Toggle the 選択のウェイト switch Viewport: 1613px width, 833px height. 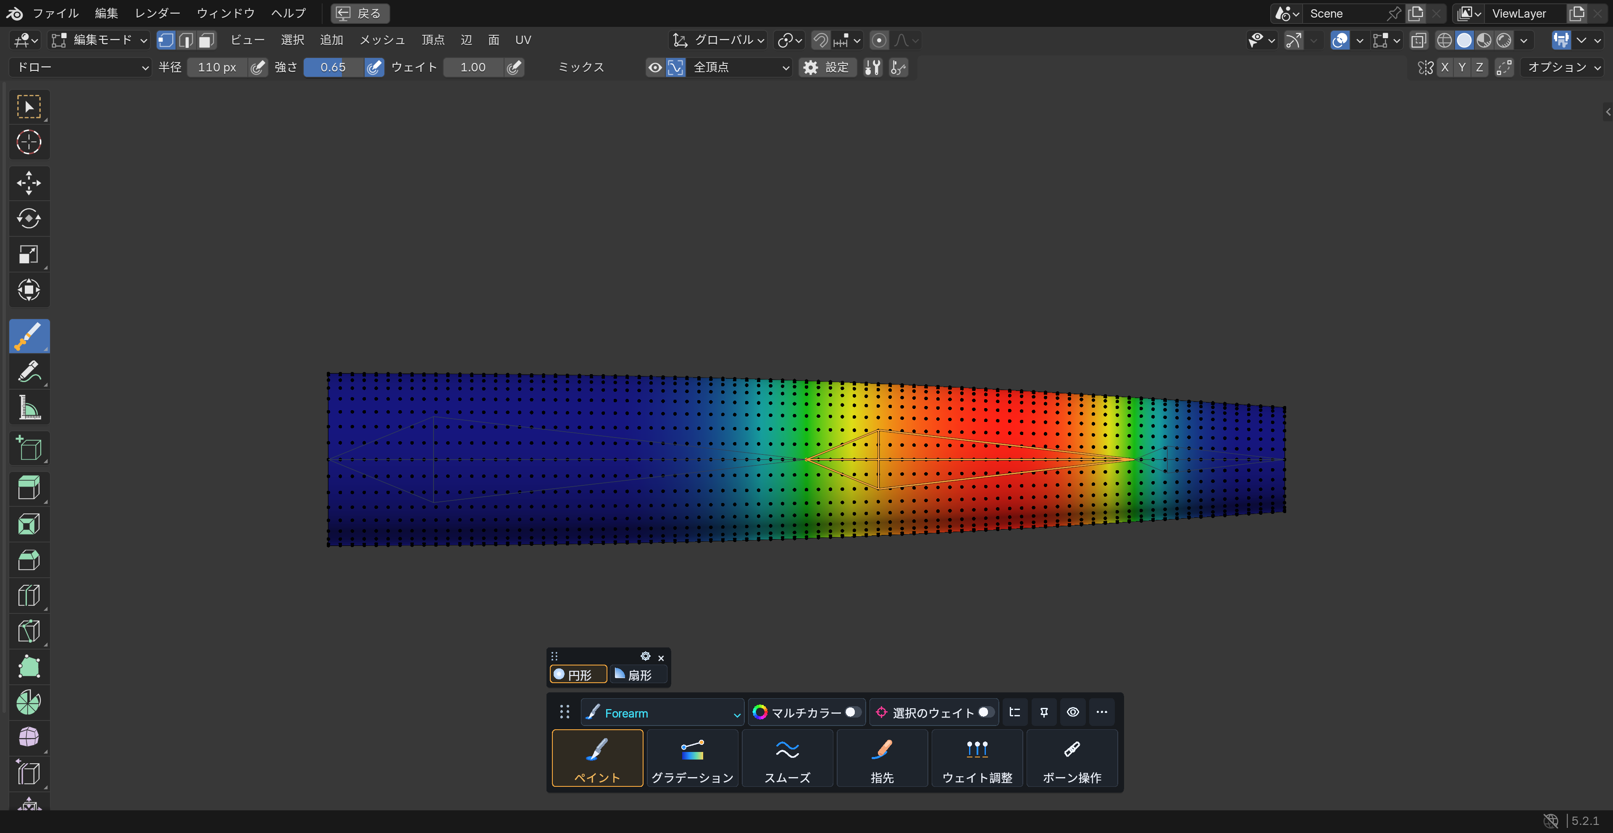click(985, 712)
